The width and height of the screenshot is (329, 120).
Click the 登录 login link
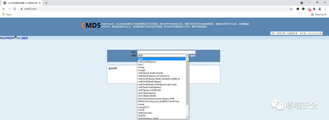click(x=10, y=38)
